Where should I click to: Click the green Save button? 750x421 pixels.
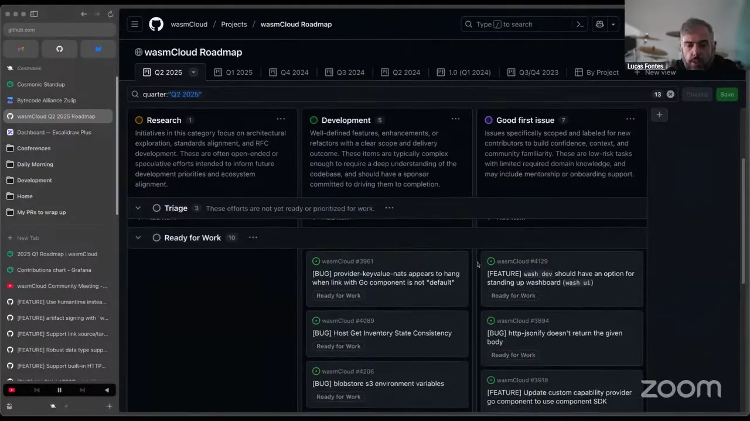click(x=727, y=94)
